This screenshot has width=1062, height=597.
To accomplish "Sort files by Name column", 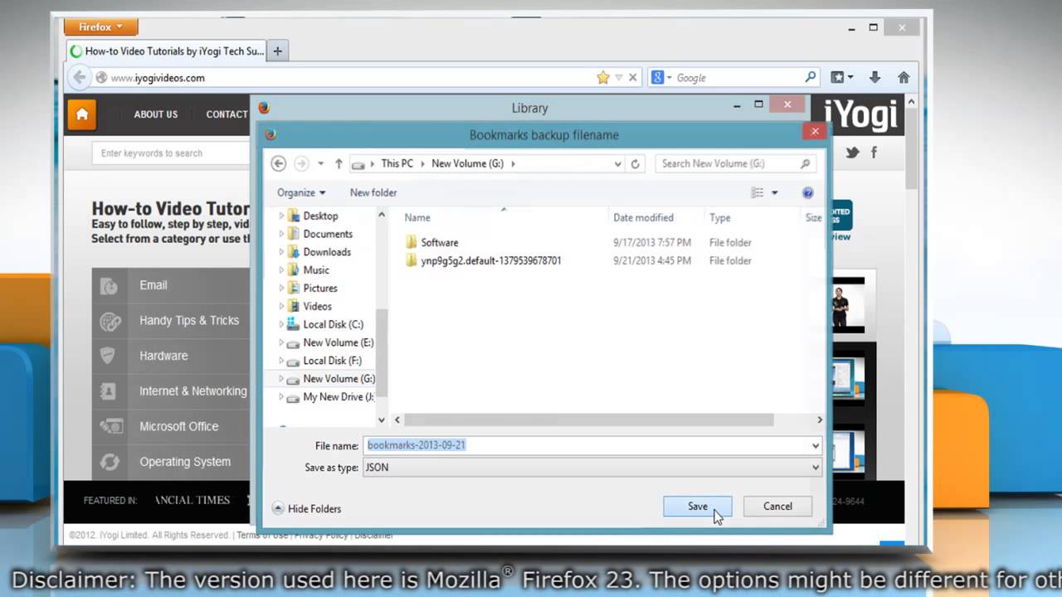I will pos(417,217).
